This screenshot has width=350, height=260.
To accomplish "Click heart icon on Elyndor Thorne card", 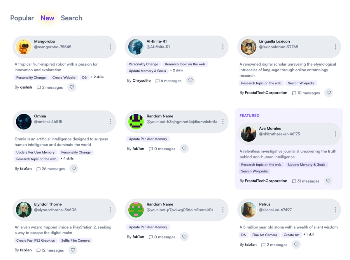I will [73, 250].
